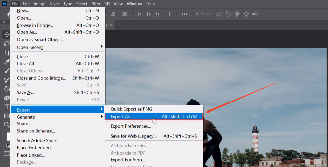Click the Photoshop Ps logo icon

pyautogui.click(x=5, y=4)
